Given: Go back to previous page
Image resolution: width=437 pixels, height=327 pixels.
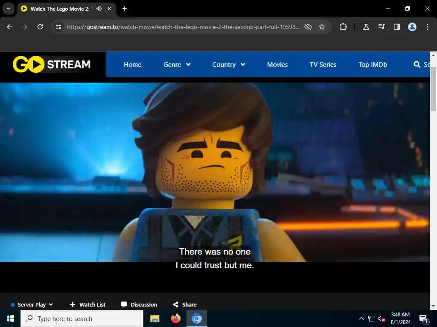Looking at the screenshot, I should (9, 27).
